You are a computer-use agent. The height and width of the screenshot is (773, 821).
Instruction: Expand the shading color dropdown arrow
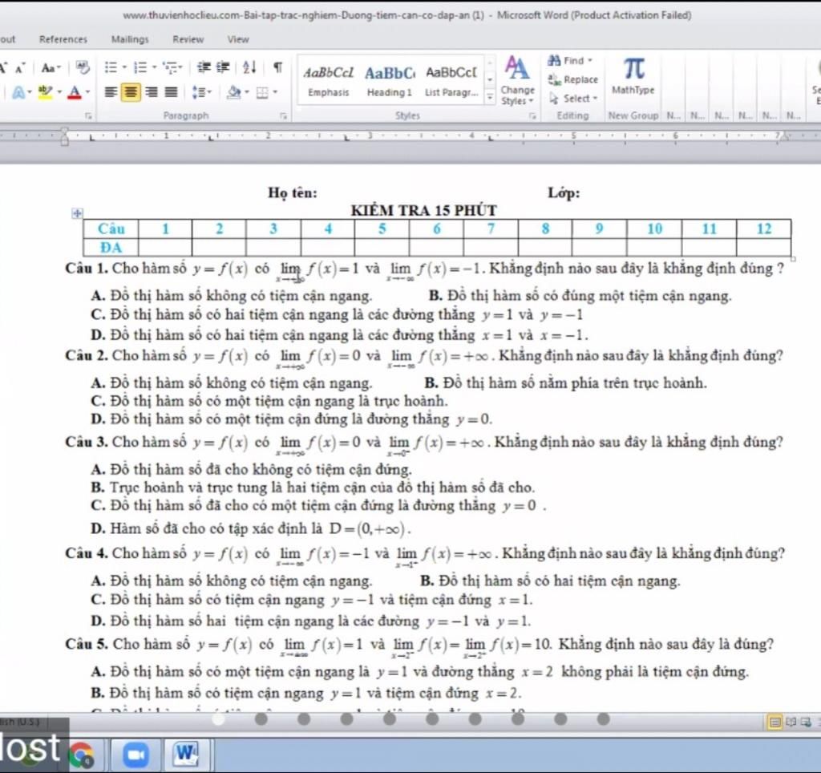pos(247,93)
